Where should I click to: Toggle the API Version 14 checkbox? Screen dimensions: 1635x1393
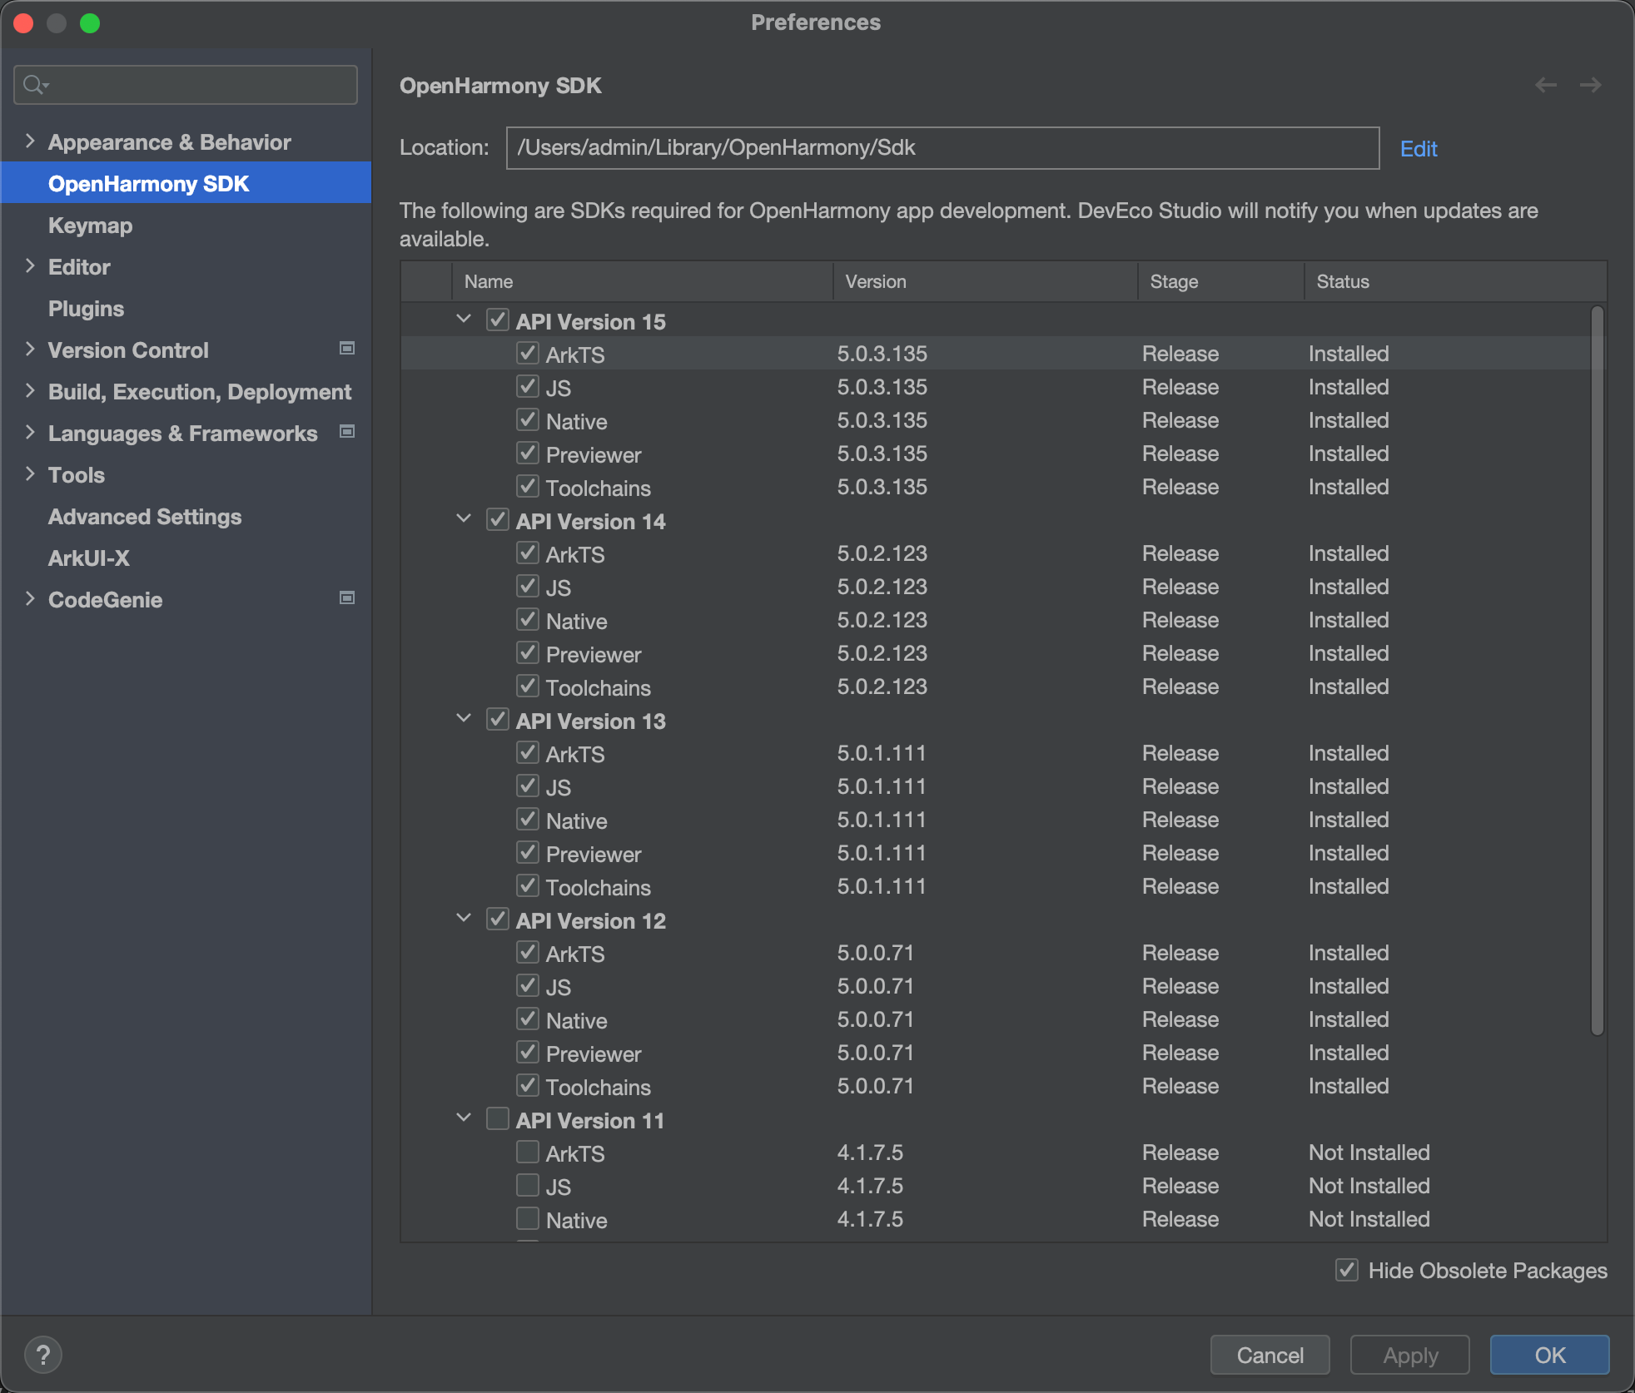point(498,520)
